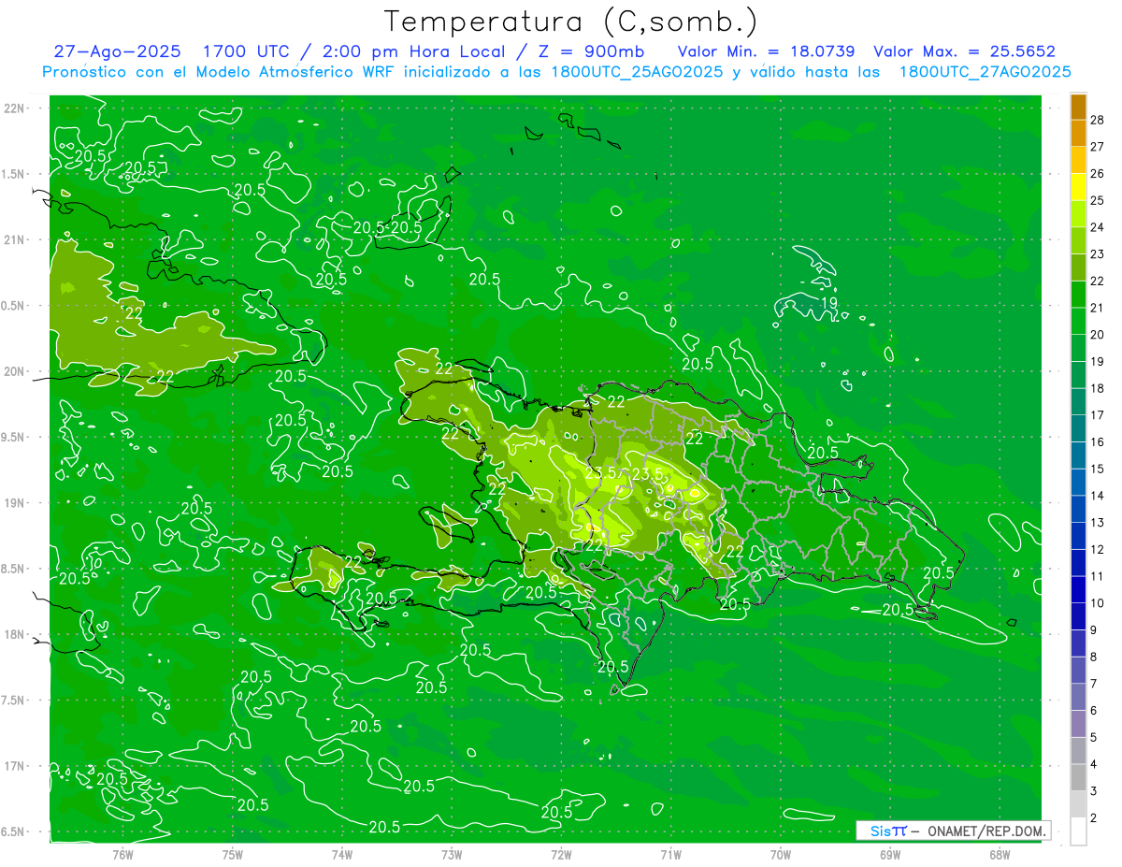Image resolution: width=1122 pixels, height=867 pixels.
Task: Click the colorbar label "25"
Action: [1098, 200]
